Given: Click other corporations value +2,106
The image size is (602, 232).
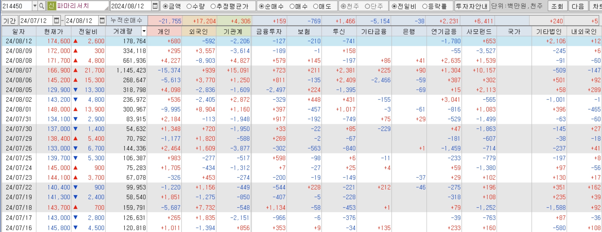Looking at the screenshot, I should (x=556, y=41).
